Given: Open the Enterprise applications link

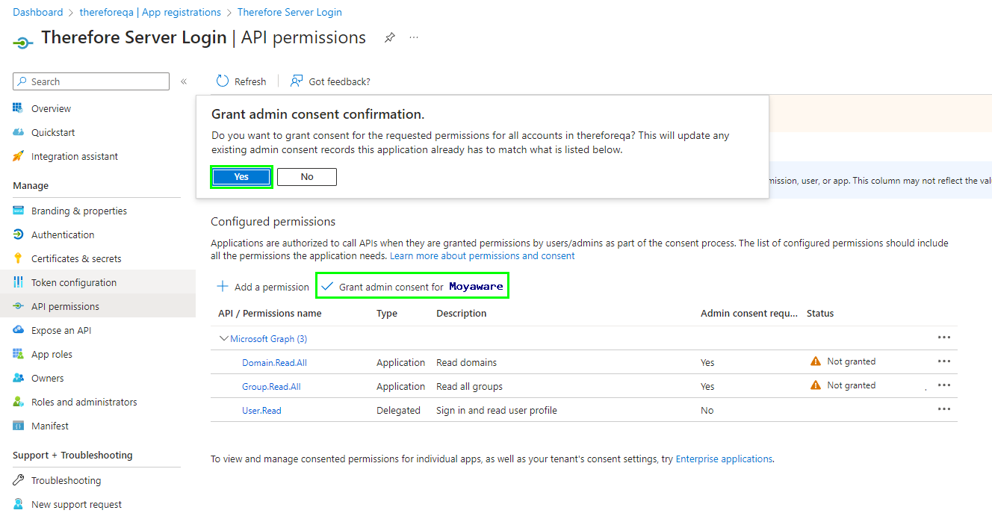Looking at the screenshot, I should (x=723, y=459).
